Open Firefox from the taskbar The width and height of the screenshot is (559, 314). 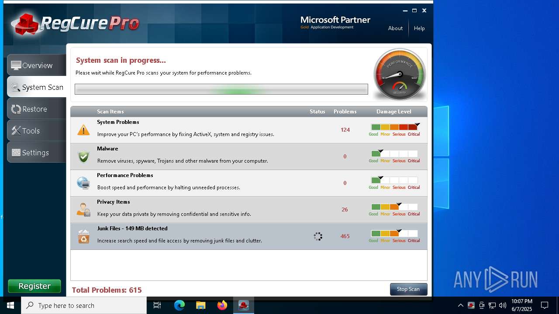[x=222, y=305]
